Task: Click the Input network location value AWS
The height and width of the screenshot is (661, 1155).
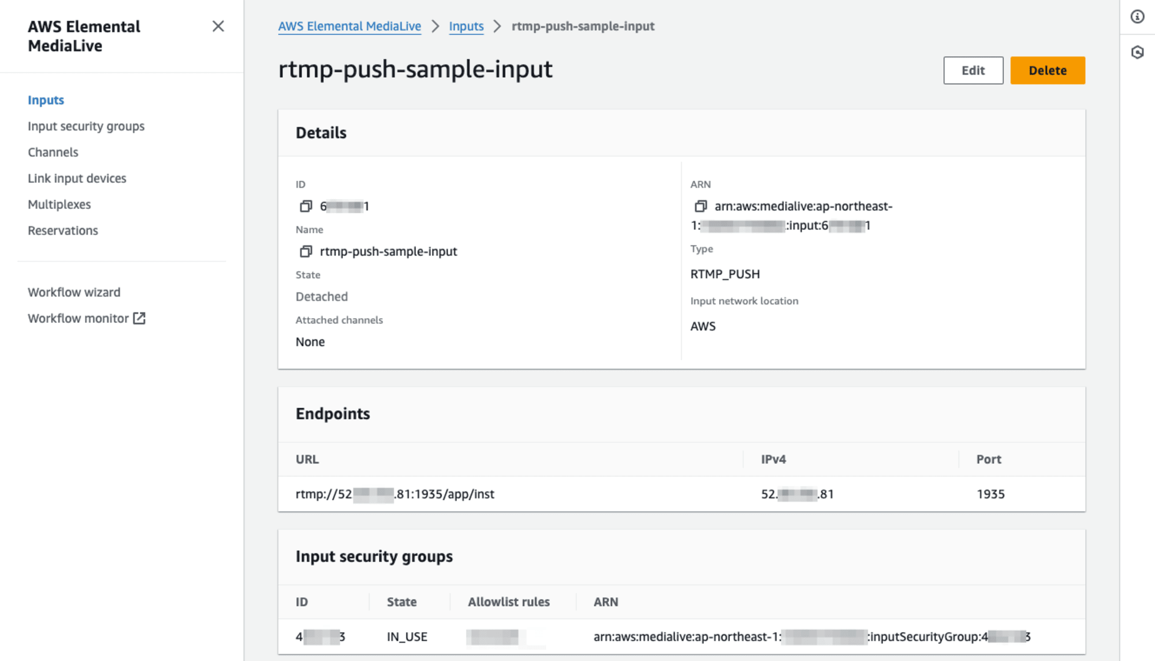Action: 703,326
